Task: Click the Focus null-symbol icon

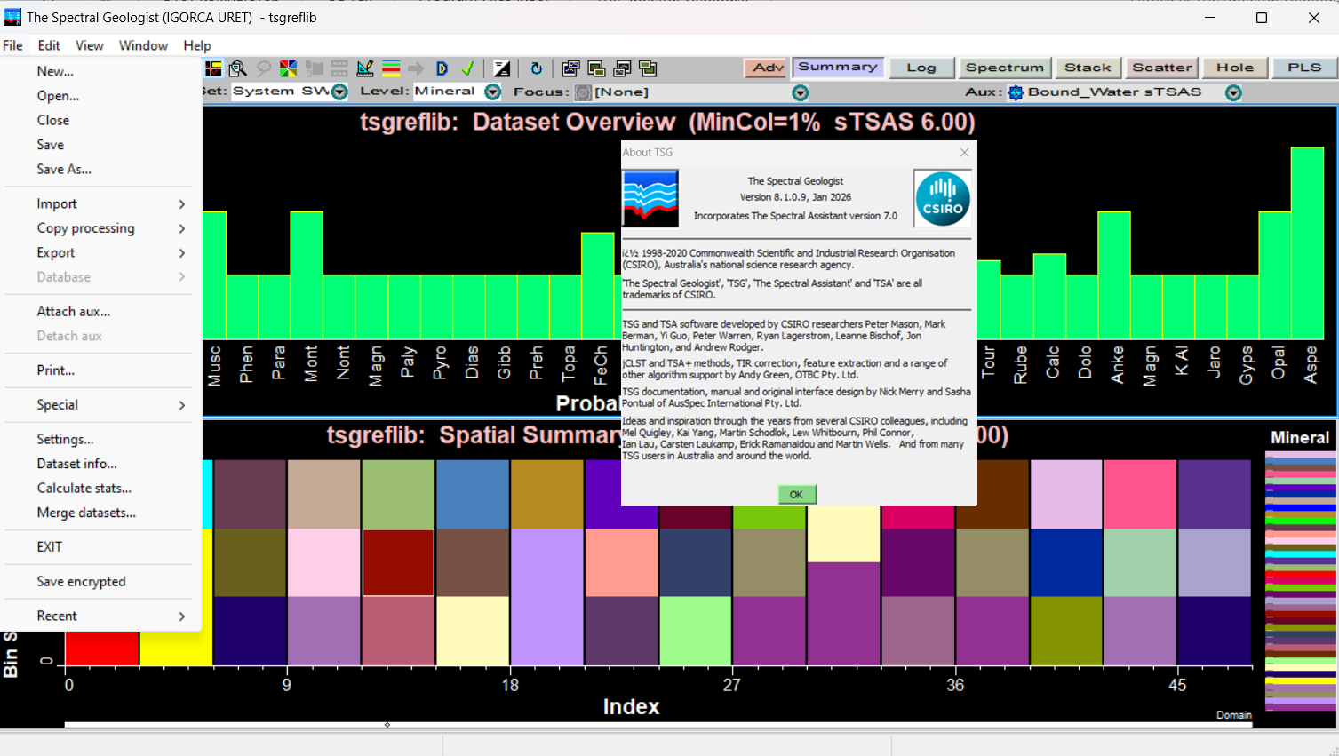Action: (x=583, y=92)
